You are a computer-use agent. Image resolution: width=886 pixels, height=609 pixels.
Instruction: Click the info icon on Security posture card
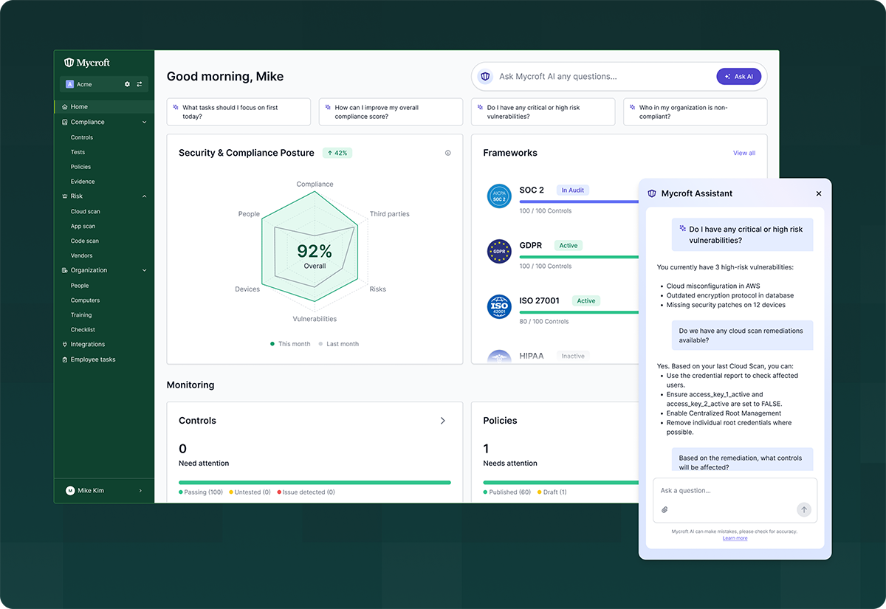click(447, 153)
